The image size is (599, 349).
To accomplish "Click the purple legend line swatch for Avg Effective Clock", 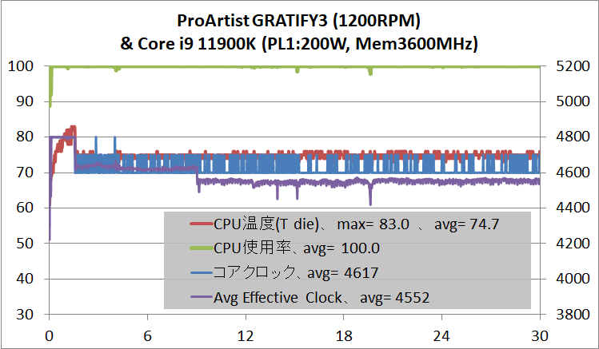I will [x=201, y=297].
